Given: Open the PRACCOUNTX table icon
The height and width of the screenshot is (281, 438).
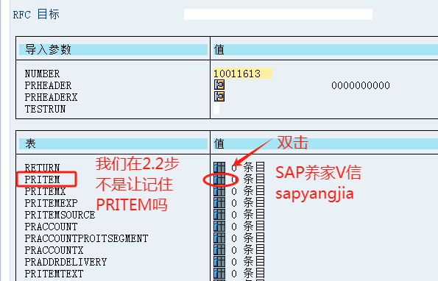Looking at the screenshot, I should coord(219,250).
